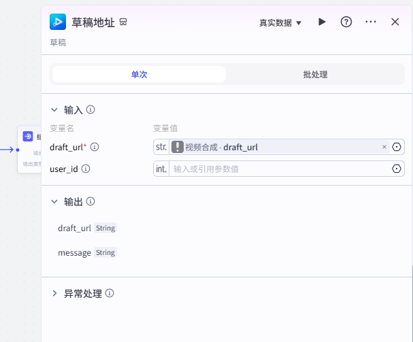Run the node with the play button
The height and width of the screenshot is (342, 413).
(322, 22)
